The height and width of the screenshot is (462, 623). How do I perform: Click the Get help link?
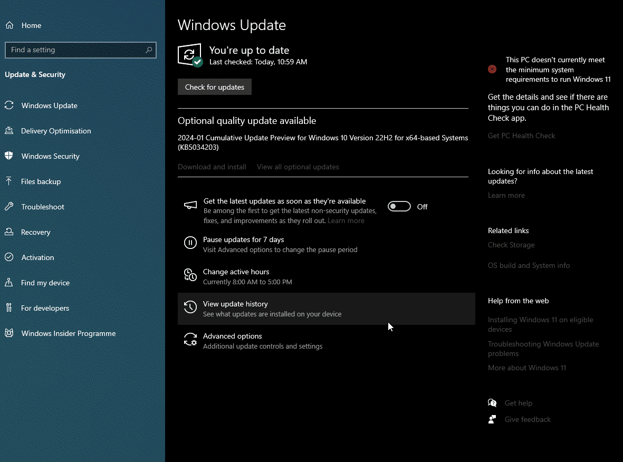coord(518,403)
